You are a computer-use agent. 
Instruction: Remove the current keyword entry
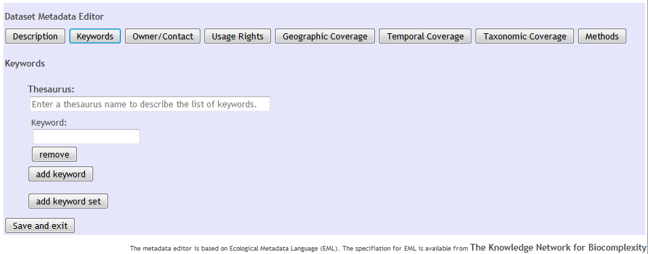click(x=54, y=154)
